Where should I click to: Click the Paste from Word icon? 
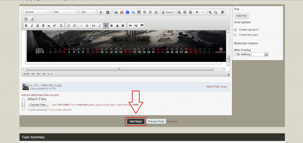tap(191, 12)
